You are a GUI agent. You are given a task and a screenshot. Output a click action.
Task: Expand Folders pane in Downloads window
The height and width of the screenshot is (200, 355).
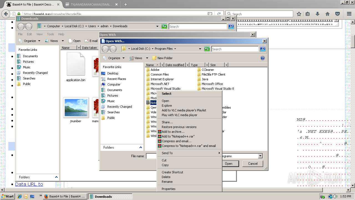[x=56, y=177]
